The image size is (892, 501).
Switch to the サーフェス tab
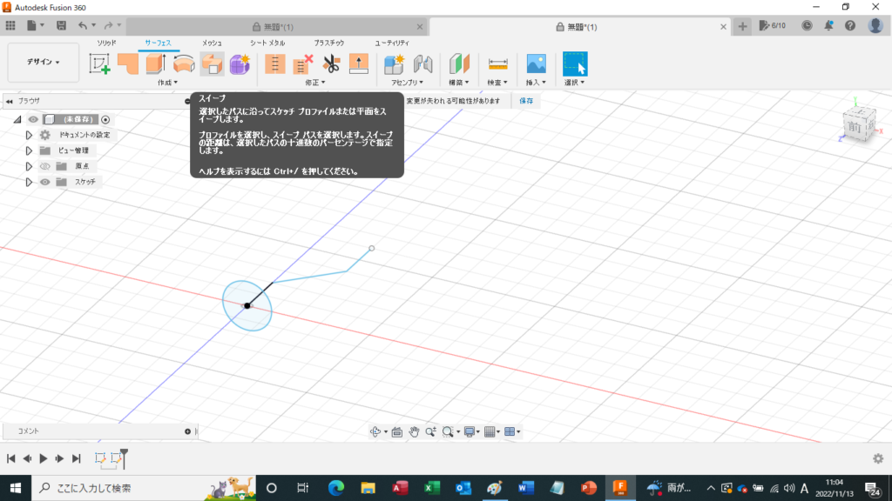coord(159,43)
